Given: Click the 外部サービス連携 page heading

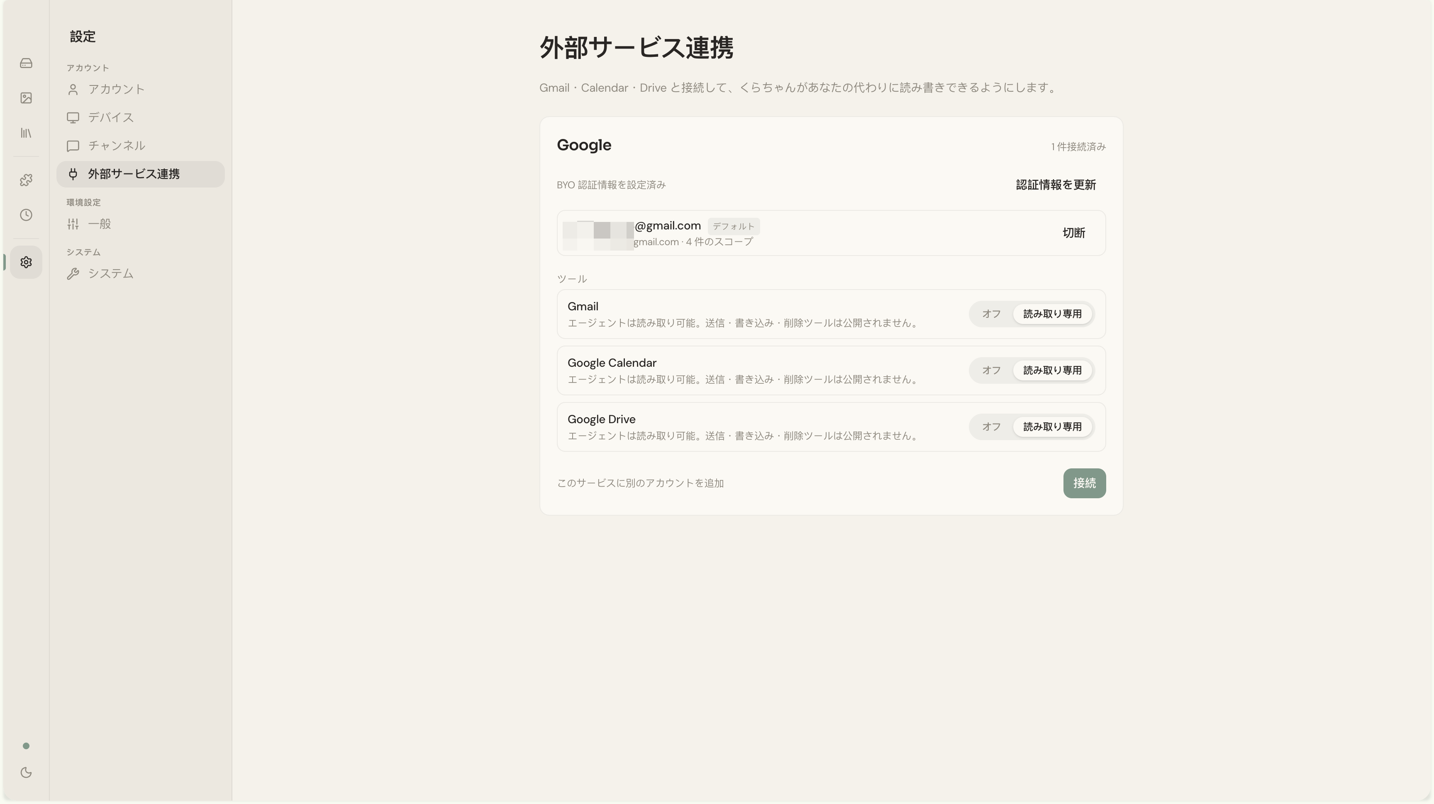Looking at the screenshot, I should tap(636, 47).
